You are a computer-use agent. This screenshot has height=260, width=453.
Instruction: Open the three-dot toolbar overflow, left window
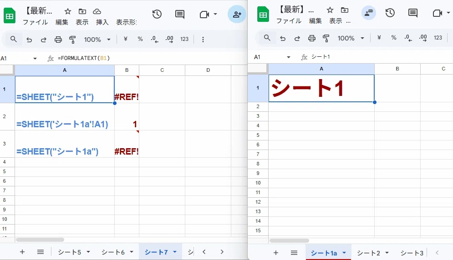203,39
